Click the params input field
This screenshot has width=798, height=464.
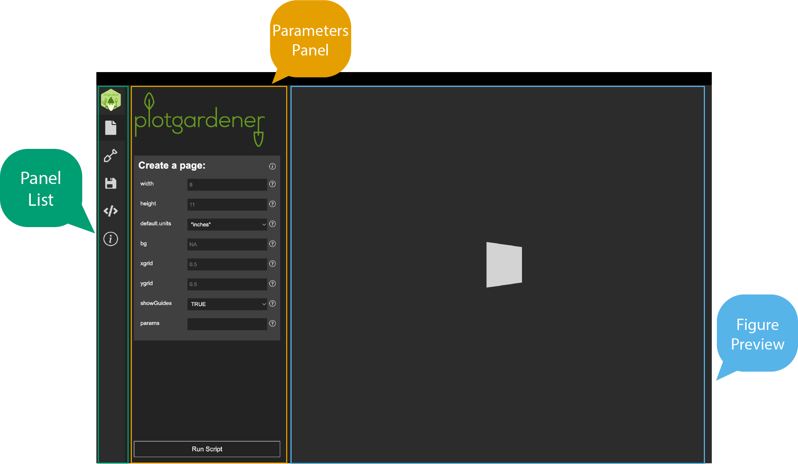click(x=227, y=324)
